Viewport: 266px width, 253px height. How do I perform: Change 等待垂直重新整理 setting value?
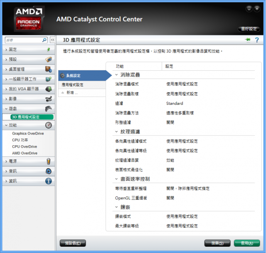pyautogui.click(x=188, y=189)
